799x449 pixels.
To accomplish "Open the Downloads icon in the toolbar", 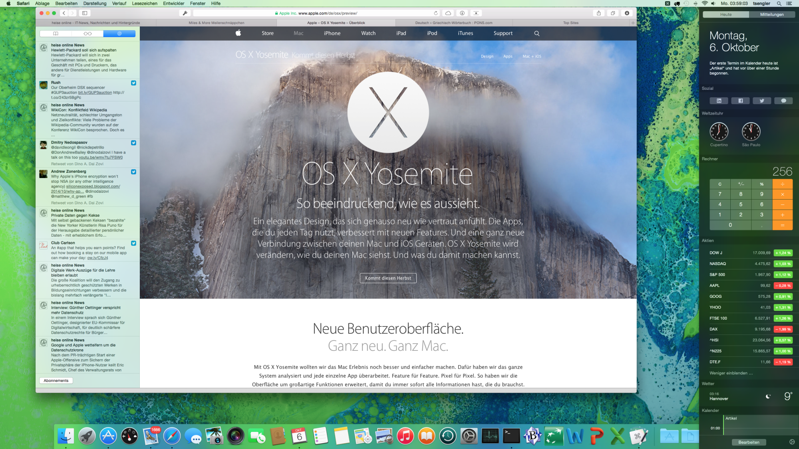I will point(627,13).
